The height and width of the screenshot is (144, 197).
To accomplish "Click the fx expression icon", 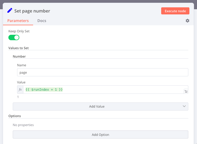I will click(20, 90).
